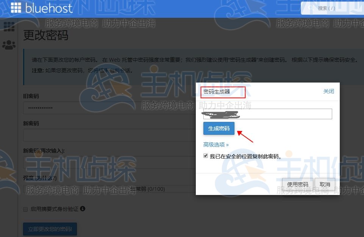This screenshot has height=237, width=364.
Task: Enable the 启用摘要式身份验证 checkbox
Action: 25,209
